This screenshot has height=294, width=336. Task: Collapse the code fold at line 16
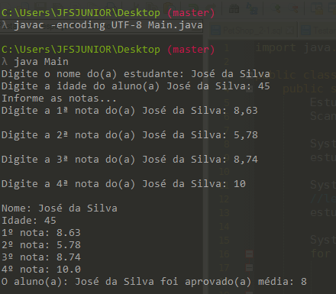249,254
